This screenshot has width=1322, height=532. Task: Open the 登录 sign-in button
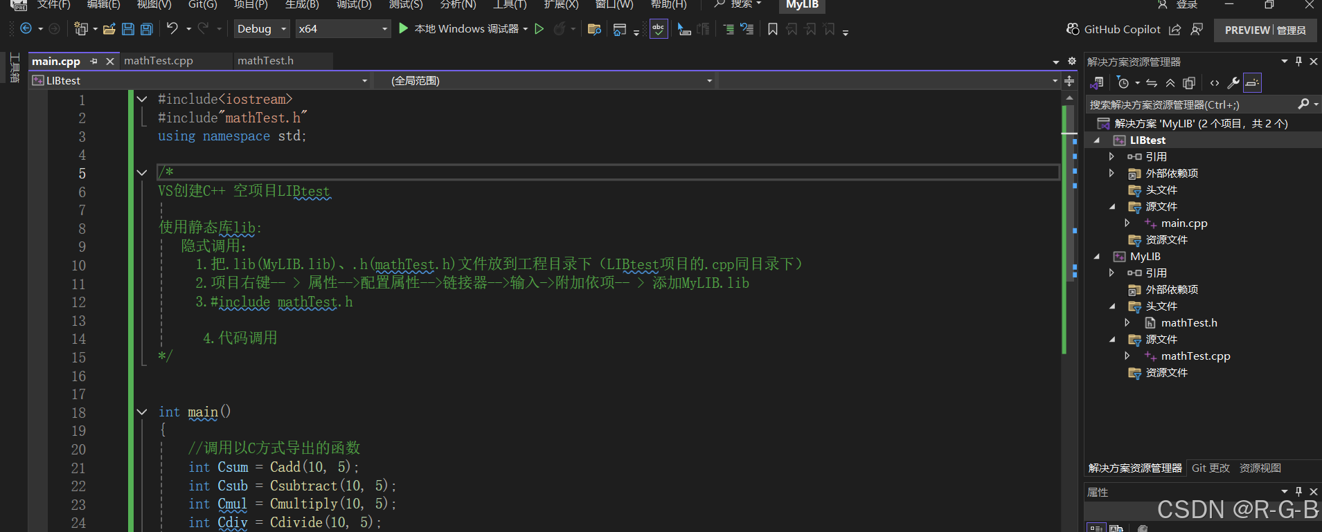(1177, 5)
